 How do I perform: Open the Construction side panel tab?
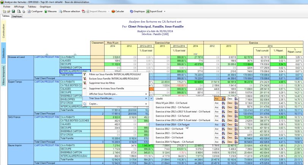tap(3, 31)
